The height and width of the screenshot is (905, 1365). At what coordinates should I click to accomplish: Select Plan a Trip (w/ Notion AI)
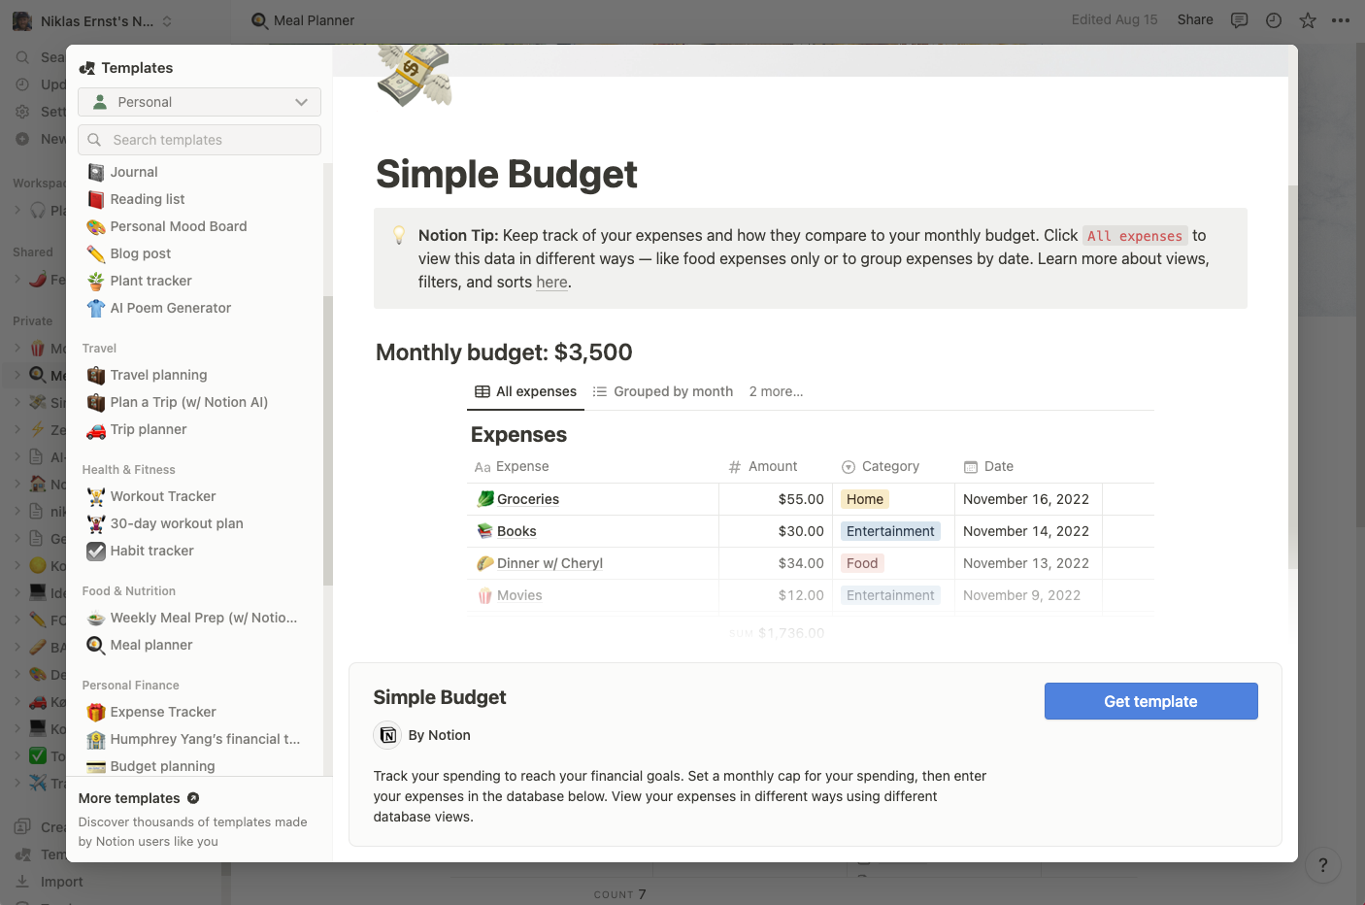[x=199, y=402]
